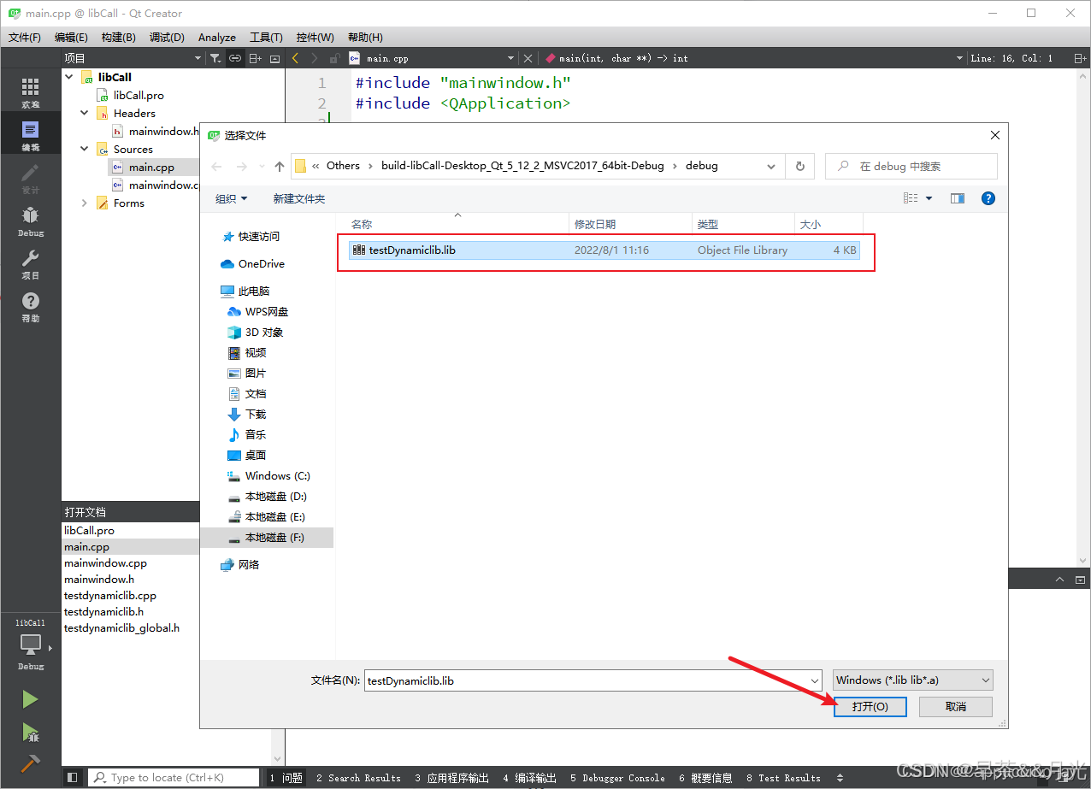Open the 调试(D) menu
Viewport: 1091px width, 789px height.
[167, 37]
